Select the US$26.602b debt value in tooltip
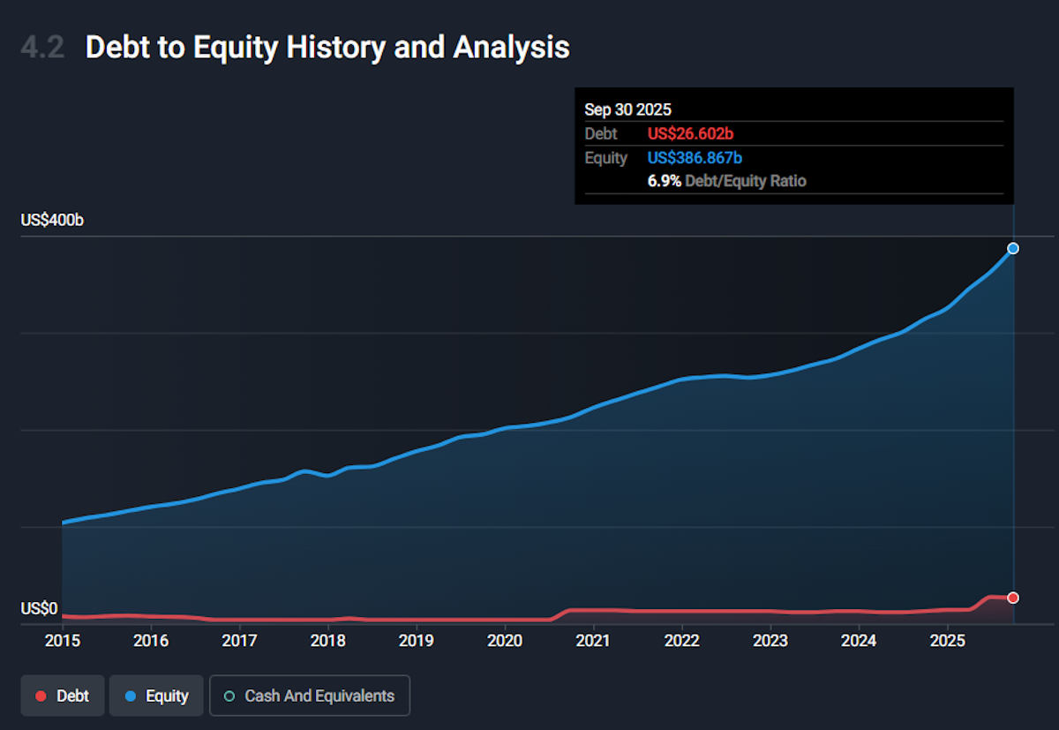Screen dimensions: 1059x730 coord(690,134)
